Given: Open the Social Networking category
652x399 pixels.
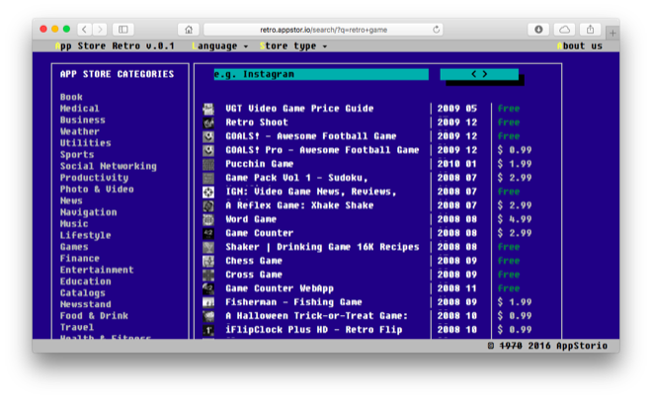Looking at the screenshot, I should tap(108, 166).
